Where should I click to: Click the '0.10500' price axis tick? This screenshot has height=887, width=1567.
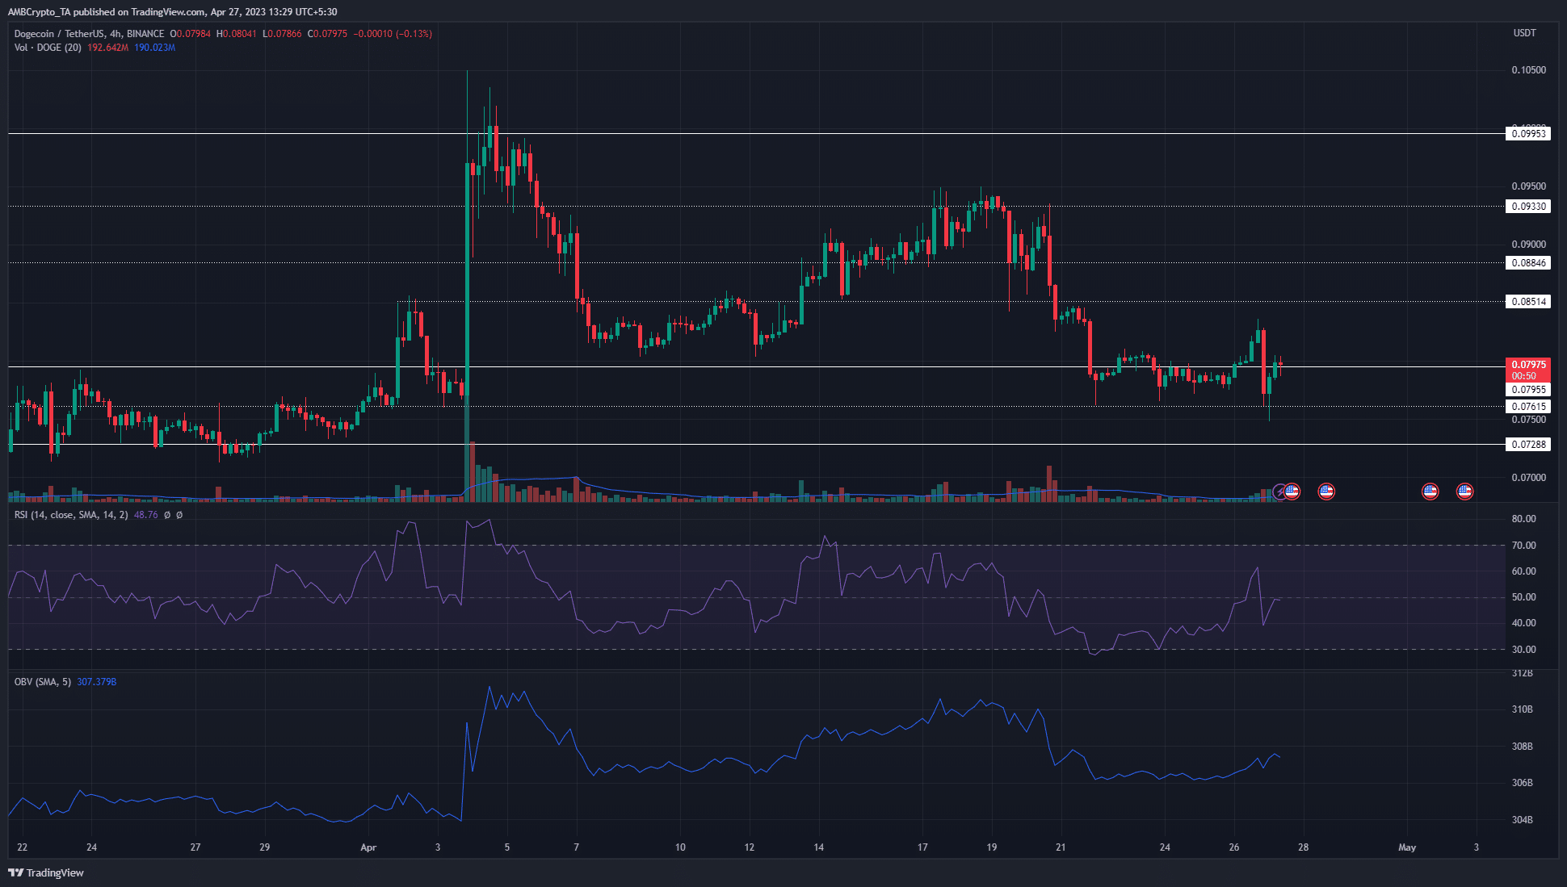click(x=1528, y=70)
